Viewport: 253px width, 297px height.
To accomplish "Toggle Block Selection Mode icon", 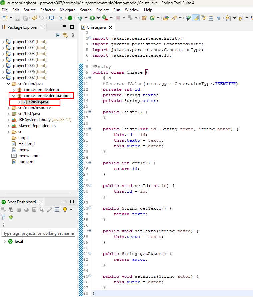I will point(211,18).
